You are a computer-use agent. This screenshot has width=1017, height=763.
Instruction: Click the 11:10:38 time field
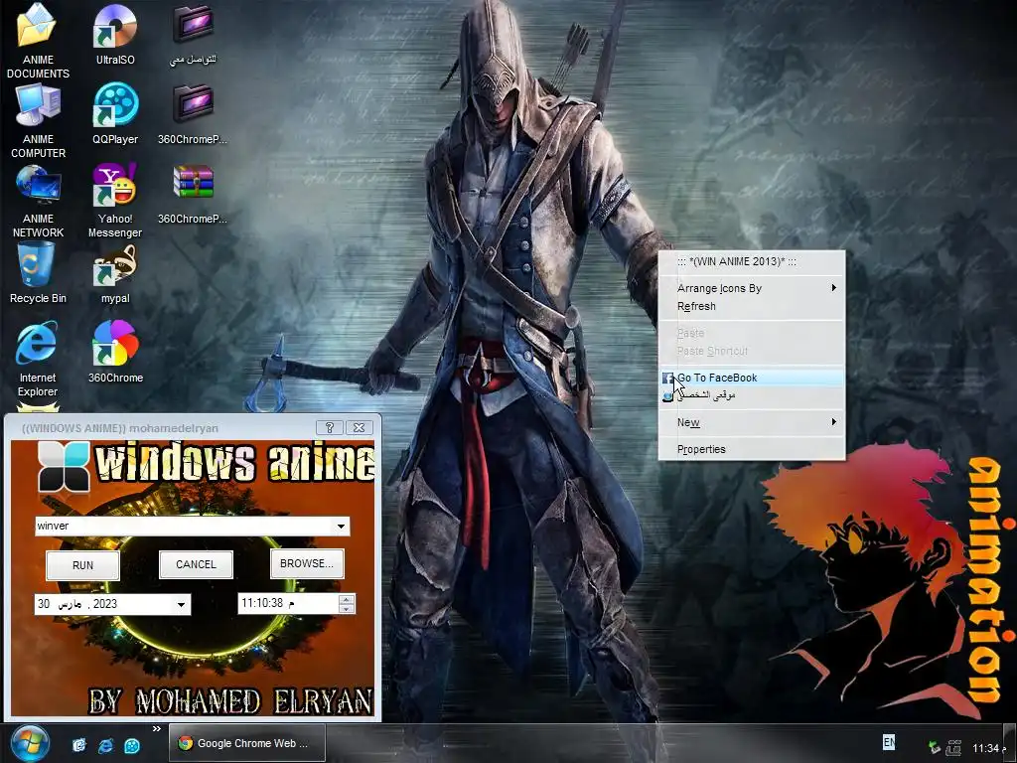pos(289,603)
